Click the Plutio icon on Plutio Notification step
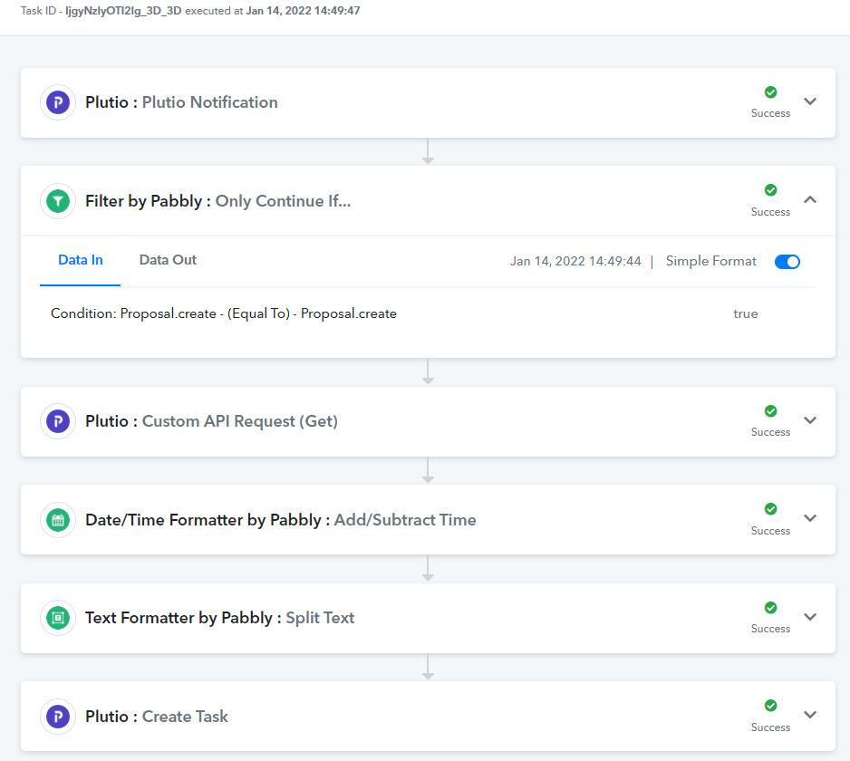 point(57,101)
